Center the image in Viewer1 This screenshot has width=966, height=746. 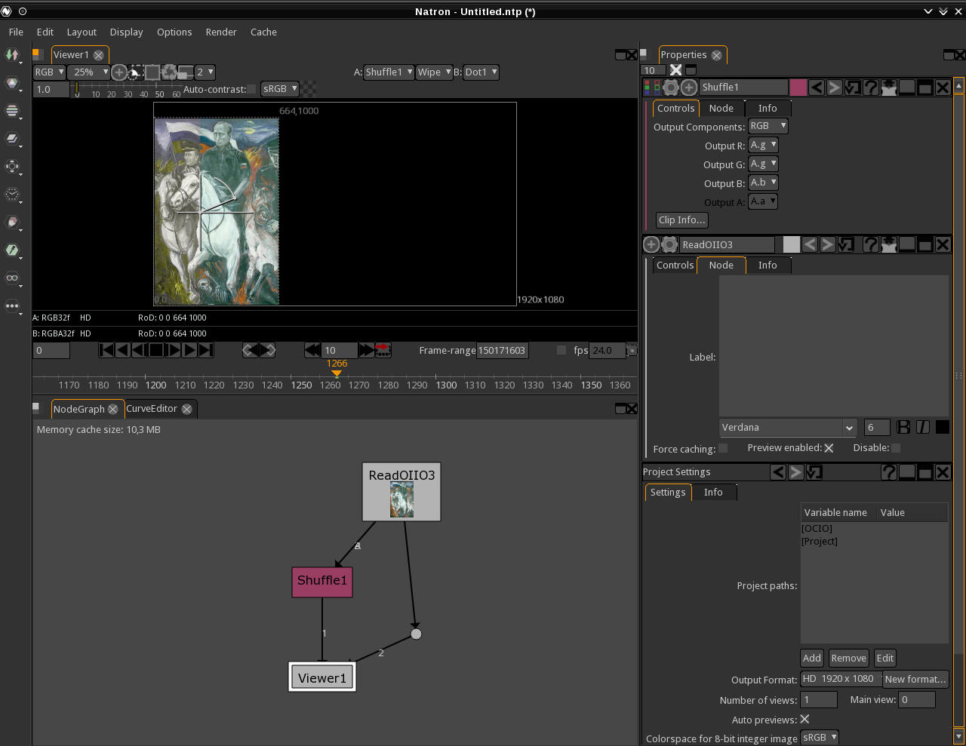pyautogui.click(x=119, y=72)
